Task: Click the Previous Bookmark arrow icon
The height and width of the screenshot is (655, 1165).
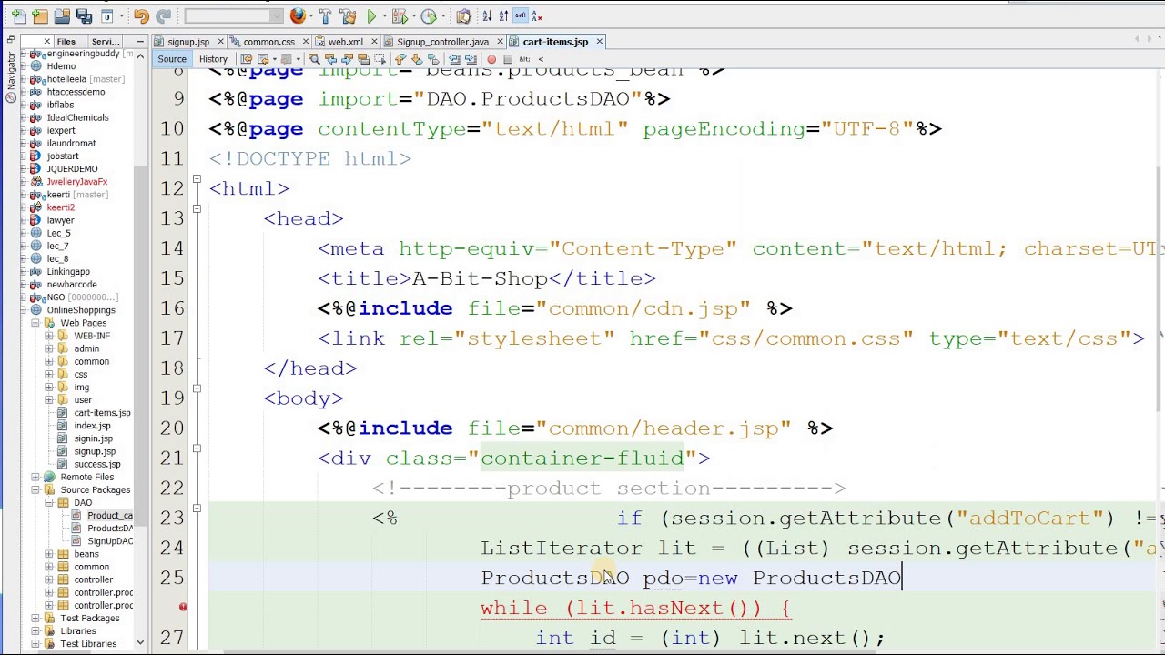Action: [400, 59]
